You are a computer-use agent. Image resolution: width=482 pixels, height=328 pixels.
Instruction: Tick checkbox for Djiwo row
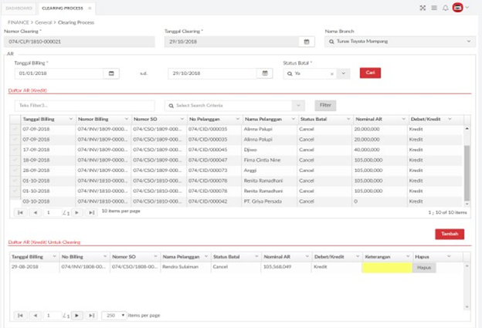(15, 150)
